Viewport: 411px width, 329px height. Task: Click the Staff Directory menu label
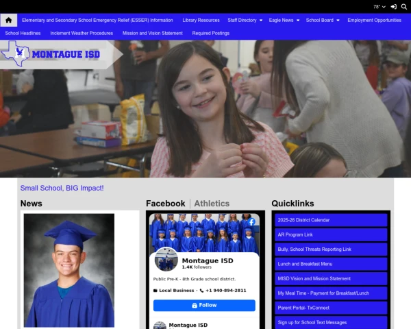[242, 20]
